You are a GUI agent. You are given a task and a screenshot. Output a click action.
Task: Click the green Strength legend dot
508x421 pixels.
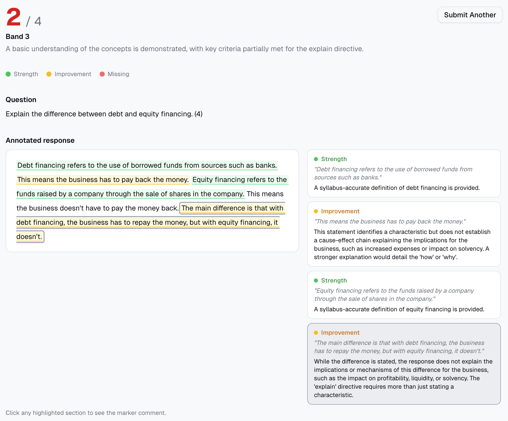pos(8,74)
